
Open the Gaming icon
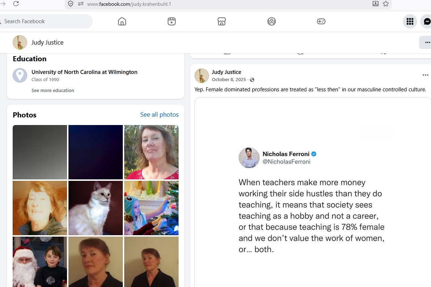click(321, 21)
